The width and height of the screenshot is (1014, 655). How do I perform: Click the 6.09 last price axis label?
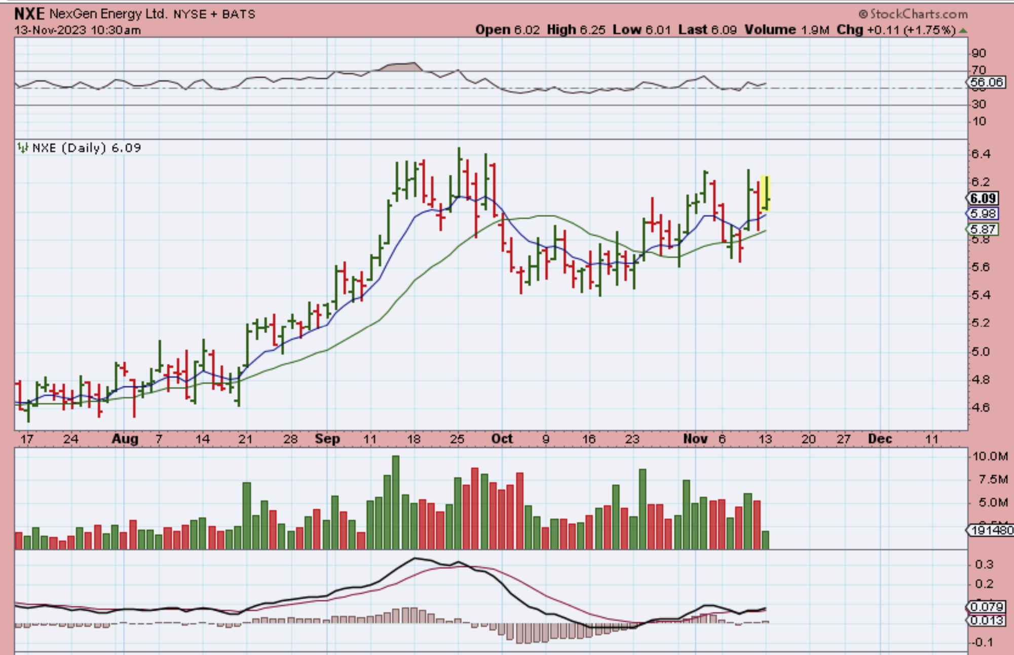tap(983, 198)
